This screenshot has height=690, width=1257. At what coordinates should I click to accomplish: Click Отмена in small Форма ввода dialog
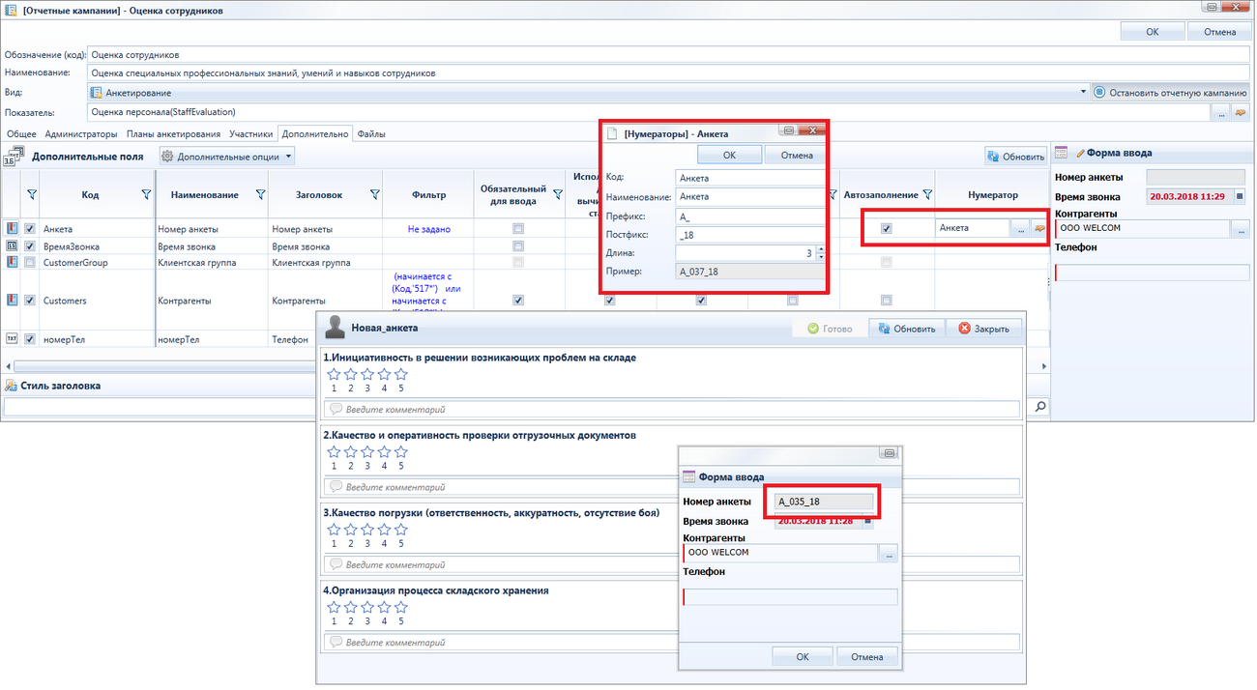coord(866,656)
